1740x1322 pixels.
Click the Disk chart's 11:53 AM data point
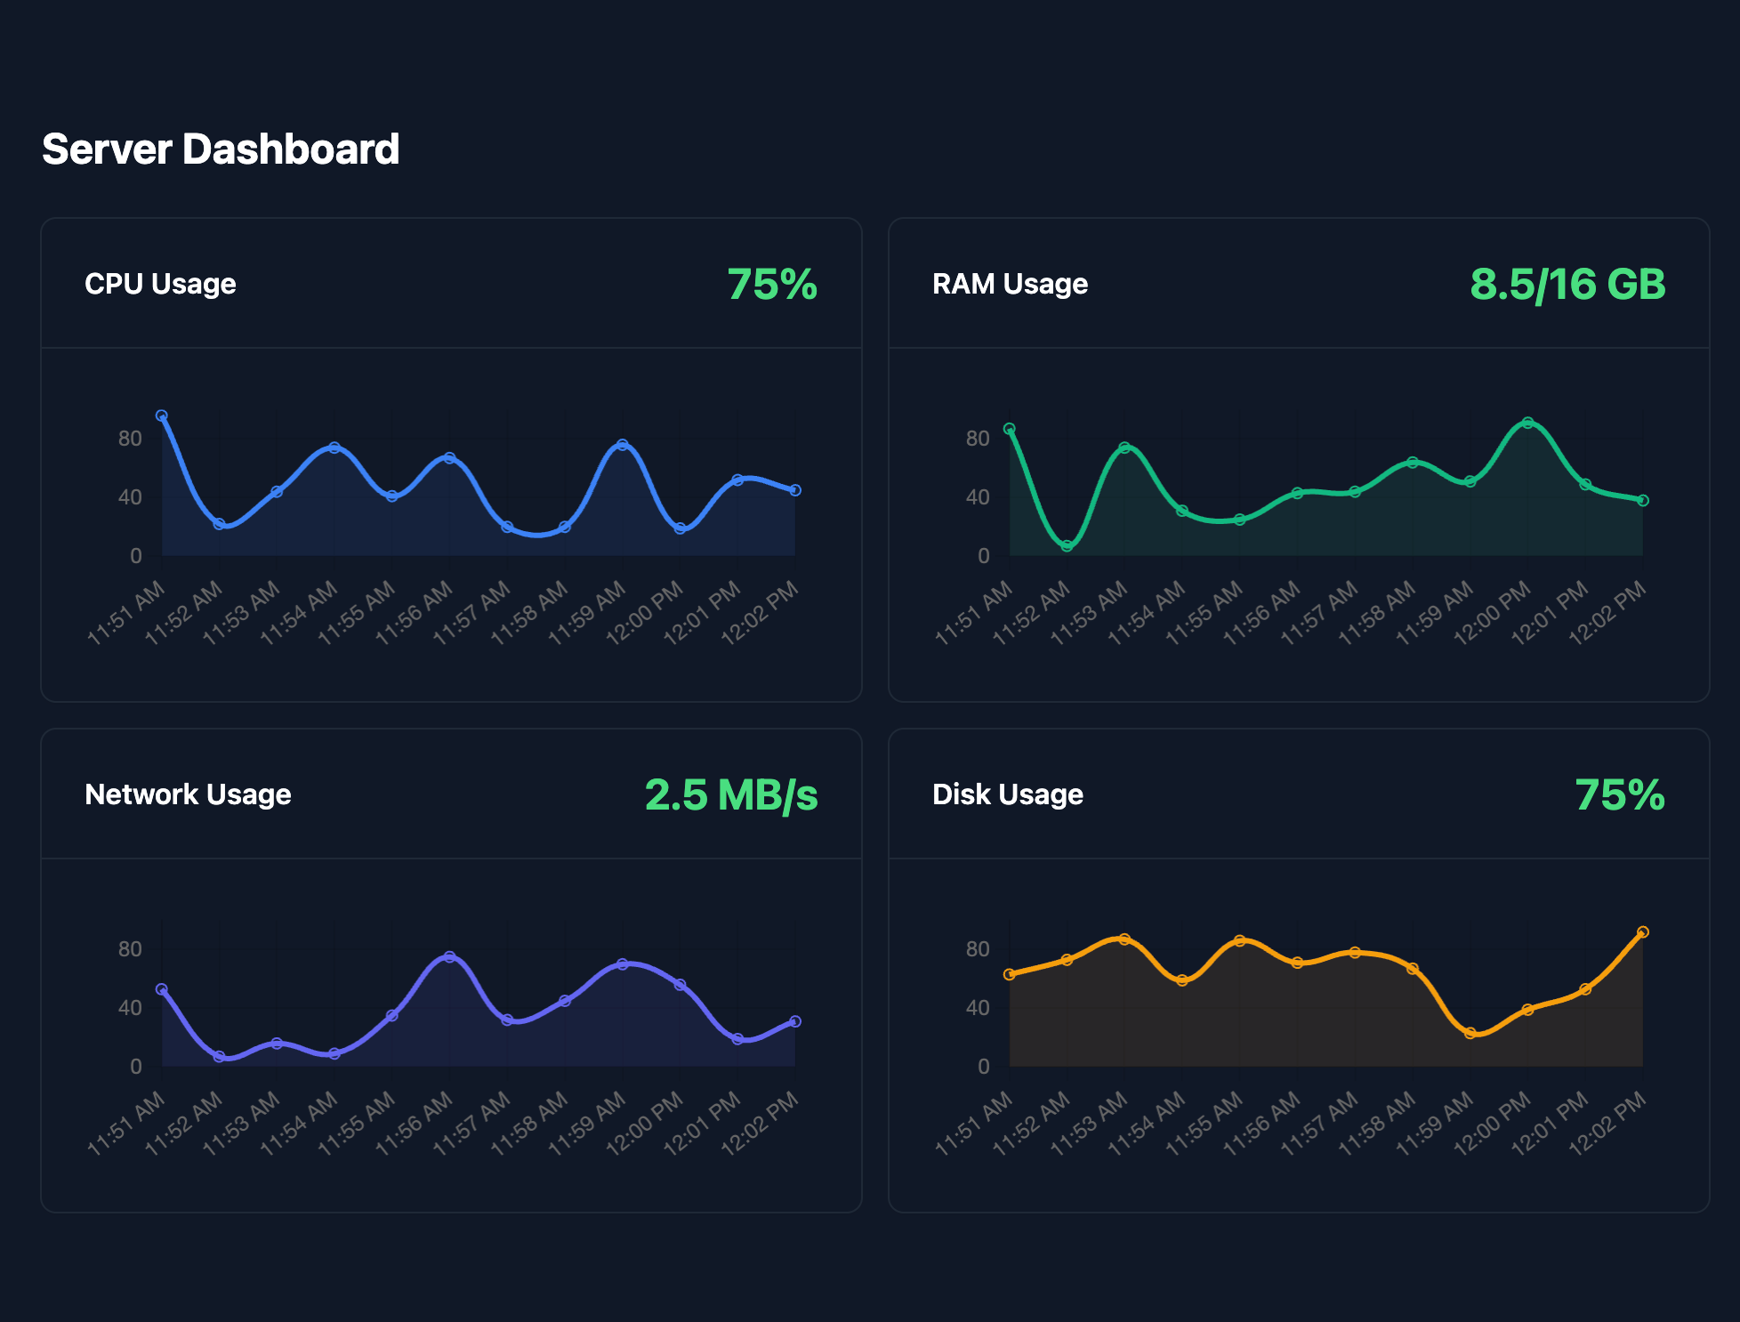[1124, 939]
